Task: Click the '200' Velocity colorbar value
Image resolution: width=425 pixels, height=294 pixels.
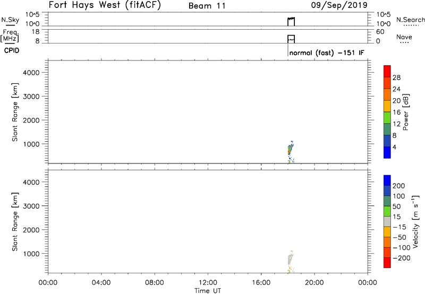Action: pyautogui.click(x=399, y=186)
